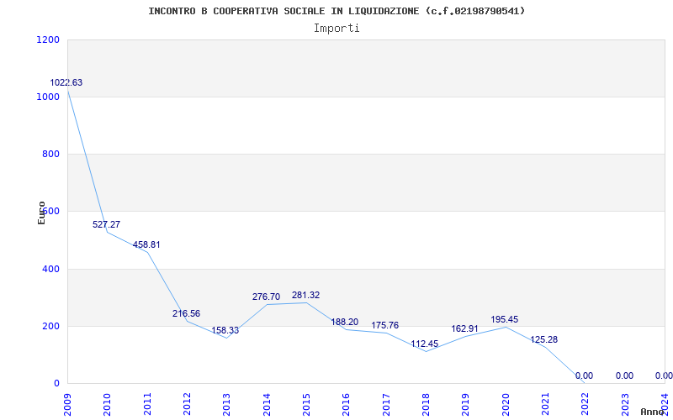This screenshot has width=673, height=420.
Task: Click the x-axis year label 2011
Action: point(147,404)
